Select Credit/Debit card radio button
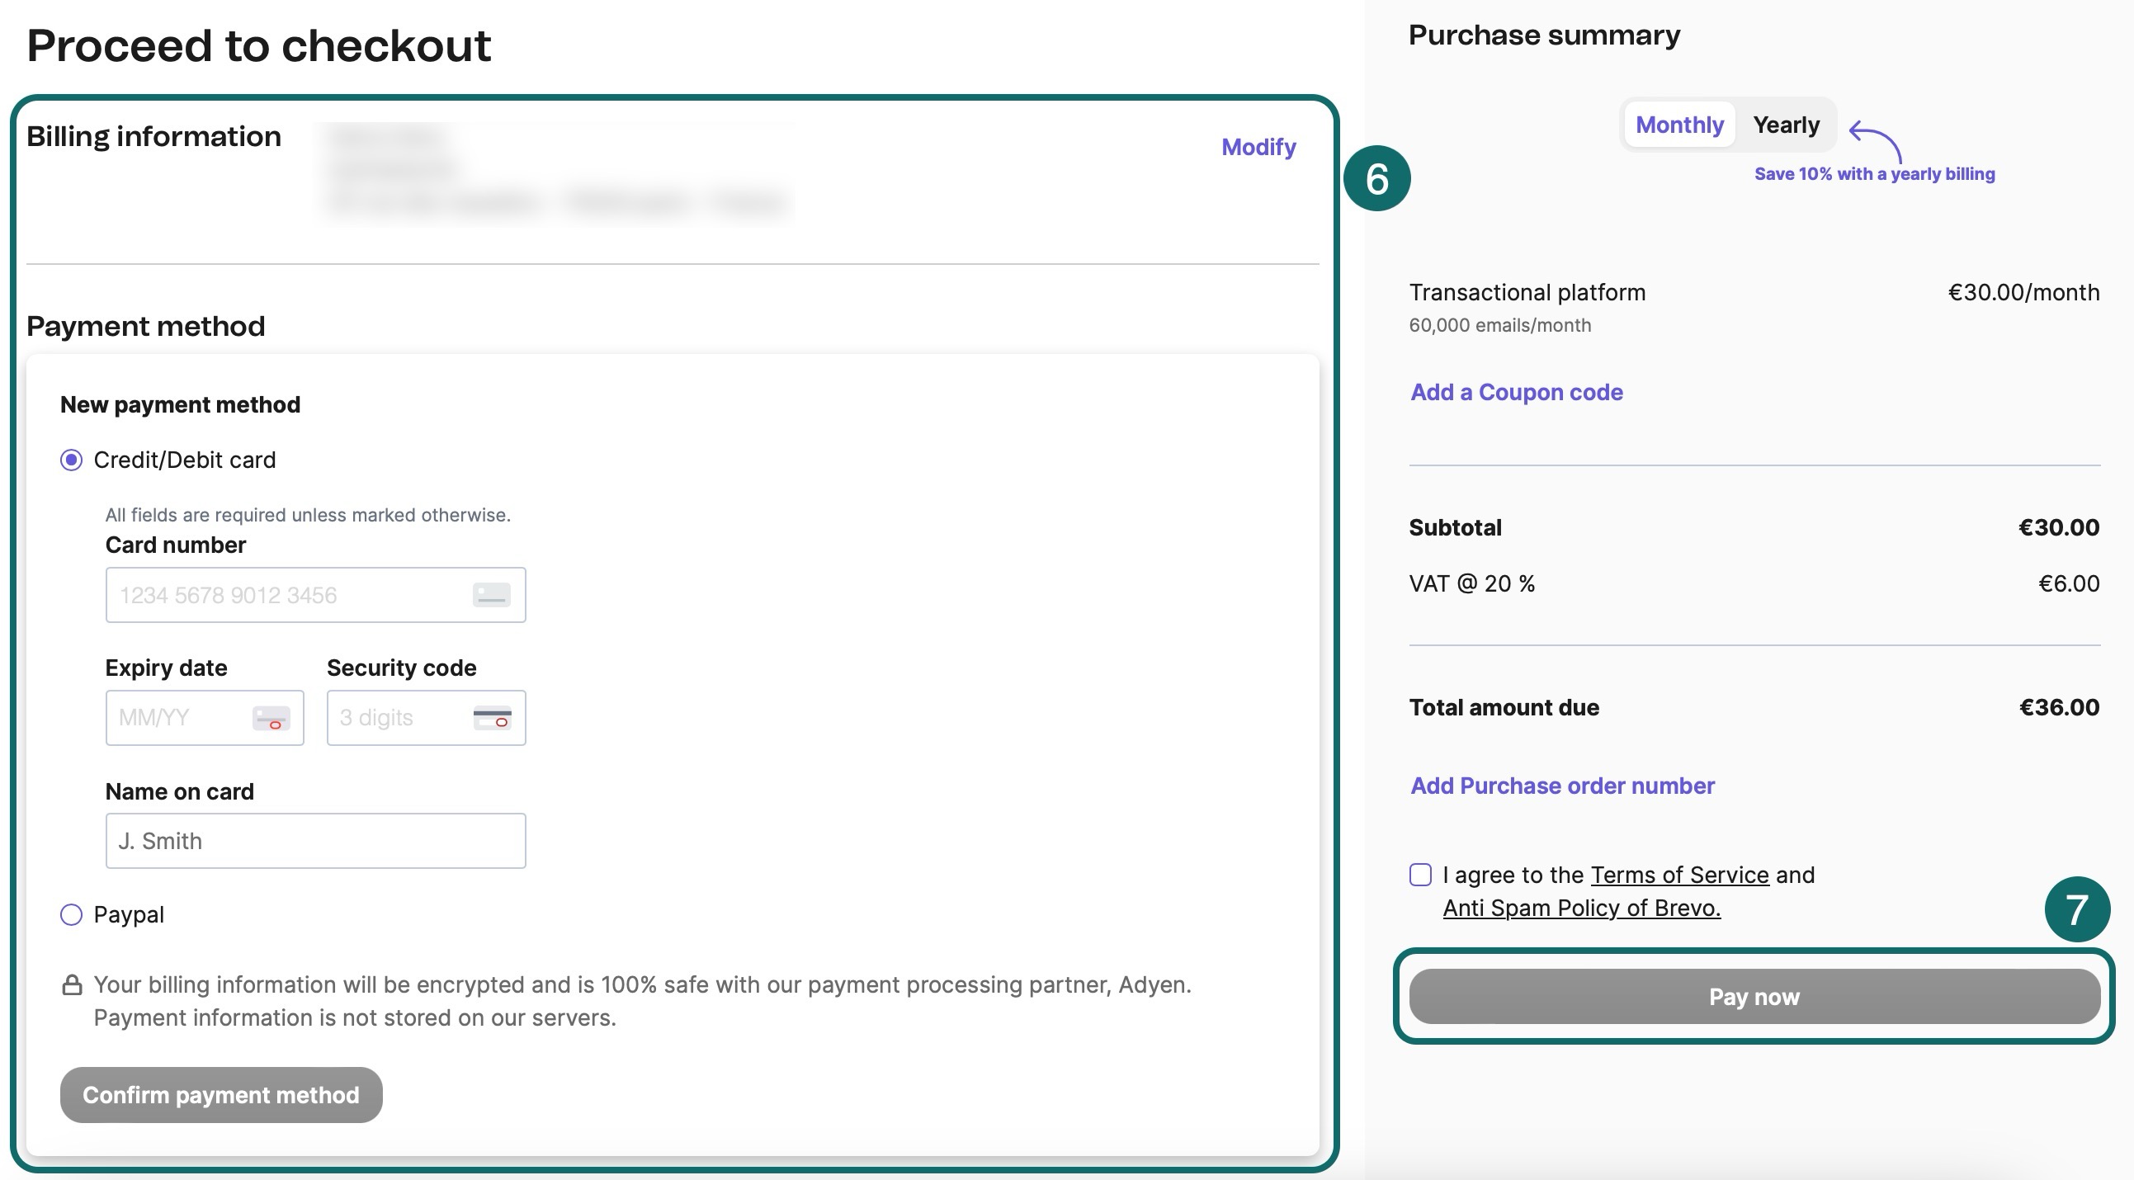Viewport: 2134px width, 1180px height. 71,460
